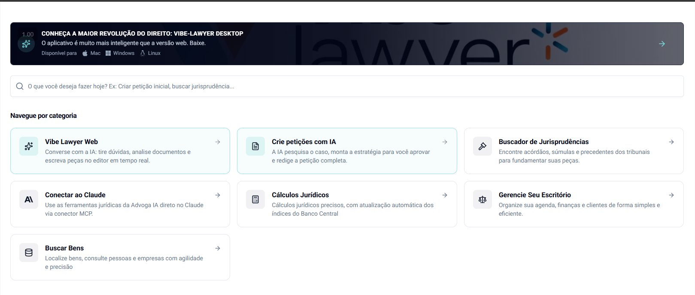Click the banner headline 'CONHEÇA A MAIOR REVOLUÇÃO DO DIREITO'
The image size is (695, 295).
[106, 33]
